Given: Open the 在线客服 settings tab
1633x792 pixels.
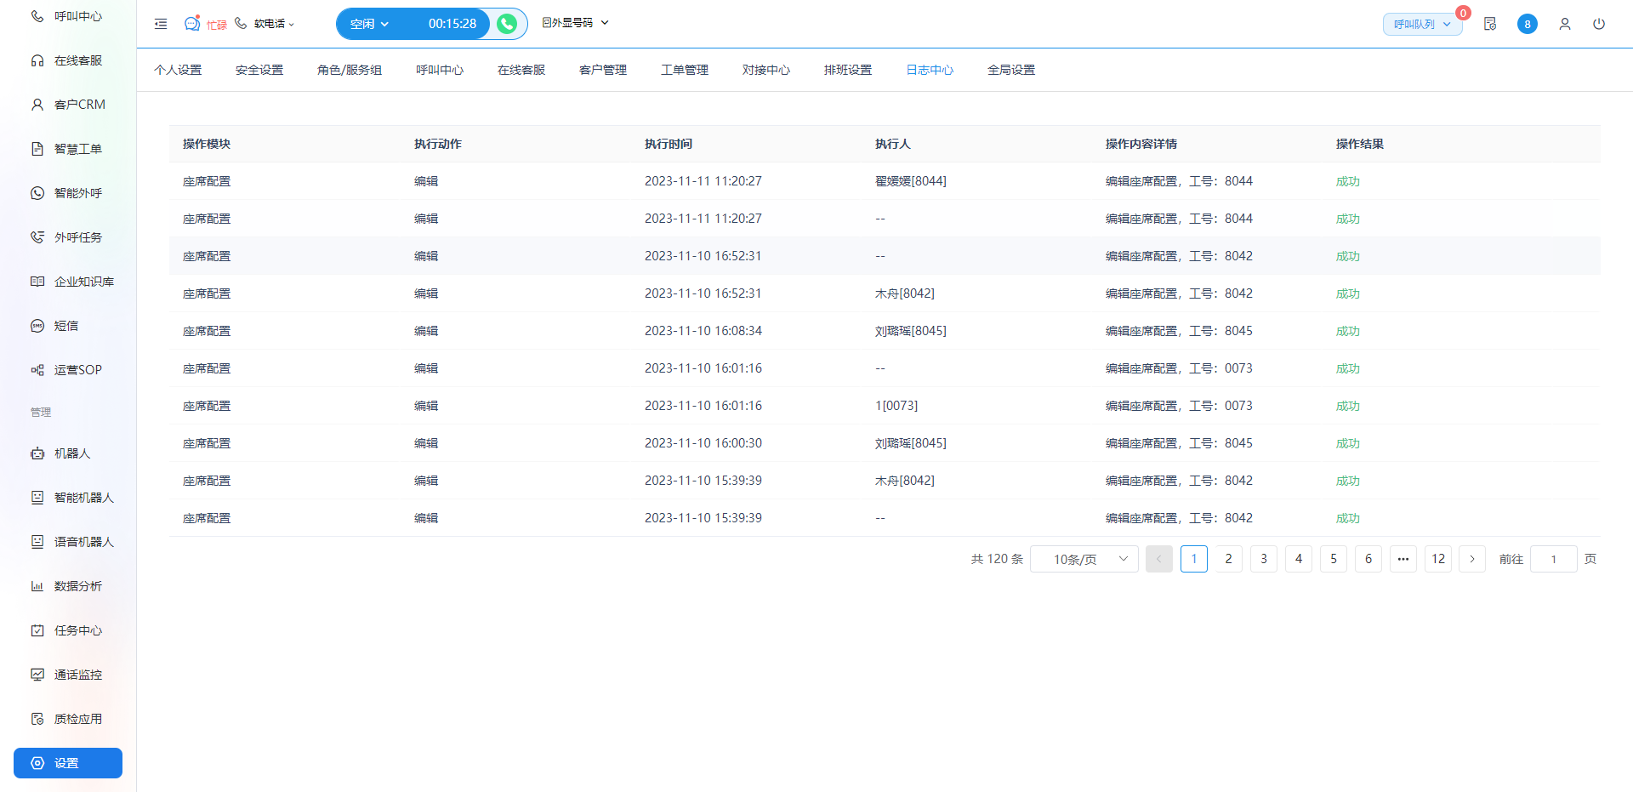Looking at the screenshot, I should tap(521, 70).
